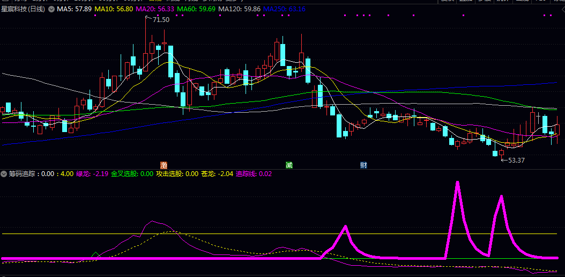Select the MA5 moving average label
The width and height of the screenshot is (565, 277).
point(74,9)
